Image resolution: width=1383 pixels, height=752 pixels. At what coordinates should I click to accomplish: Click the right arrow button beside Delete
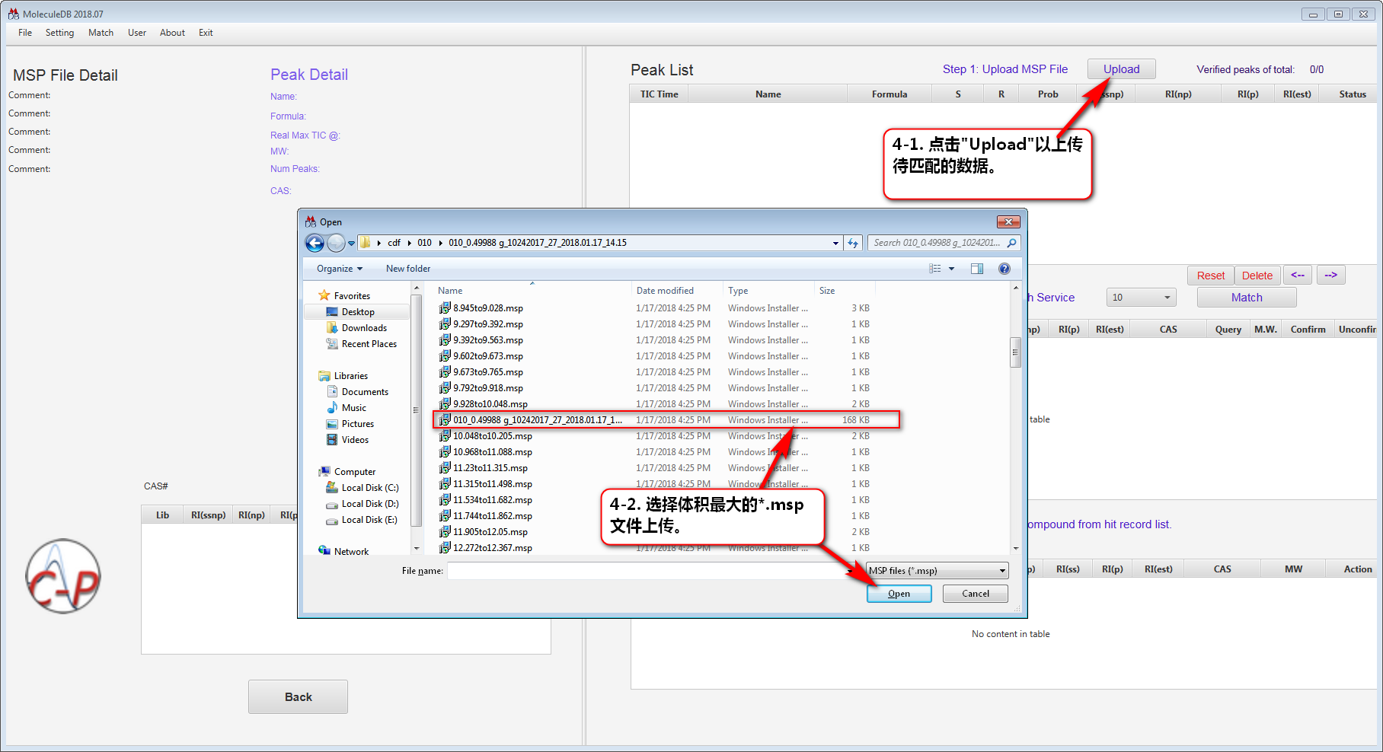click(x=1330, y=276)
